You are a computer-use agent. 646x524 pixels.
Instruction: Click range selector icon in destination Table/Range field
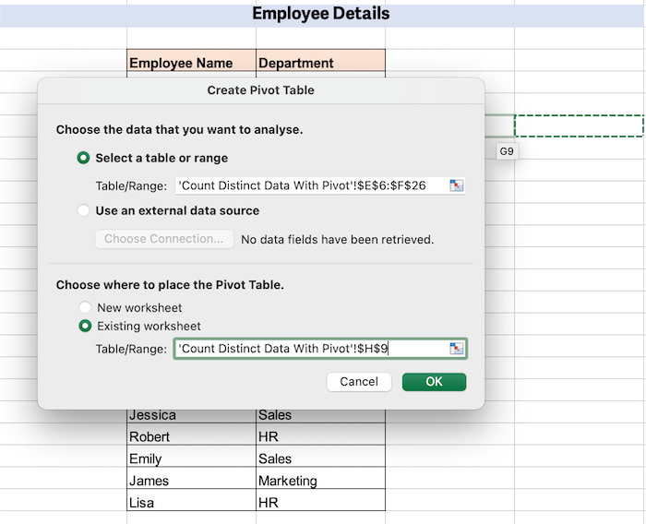[x=456, y=349]
